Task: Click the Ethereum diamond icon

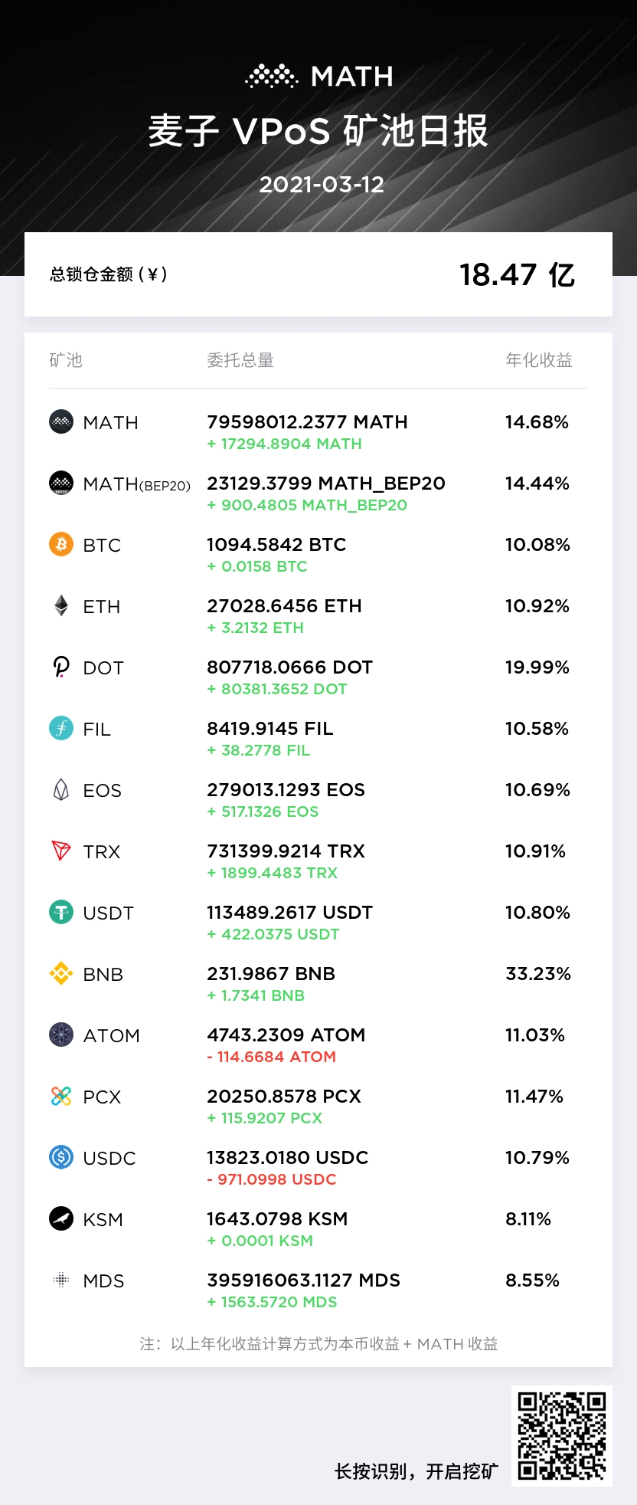Action: point(61,605)
